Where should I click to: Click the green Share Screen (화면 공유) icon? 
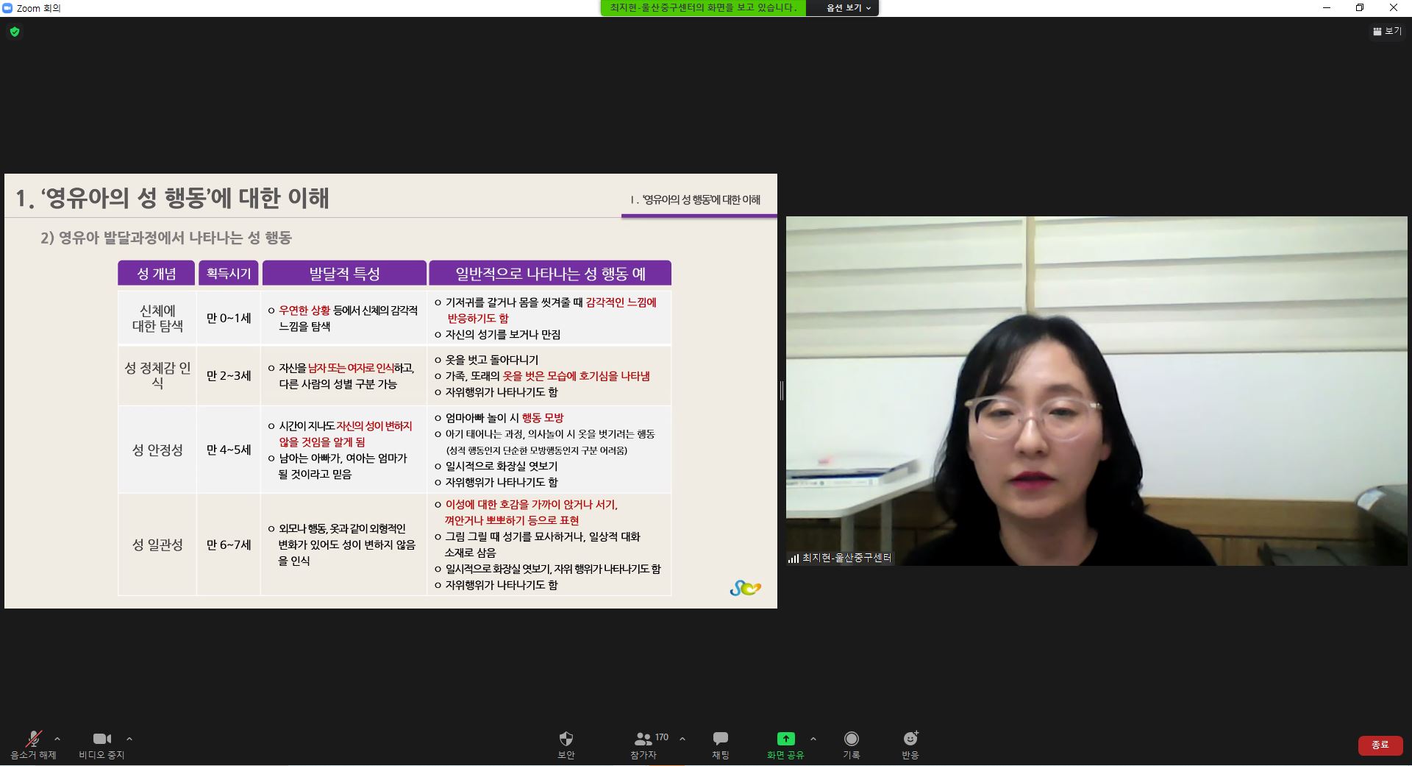(785, 739)
